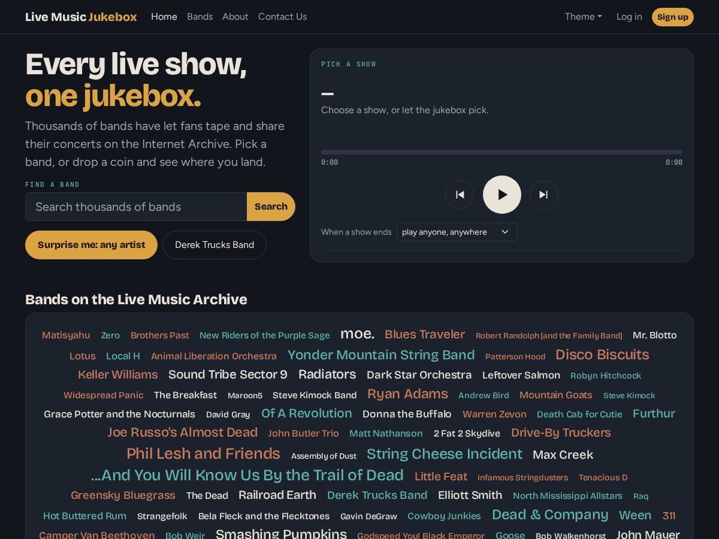Open Of A Revolution link
The image size is (719, 539).
tap(306, 413)
